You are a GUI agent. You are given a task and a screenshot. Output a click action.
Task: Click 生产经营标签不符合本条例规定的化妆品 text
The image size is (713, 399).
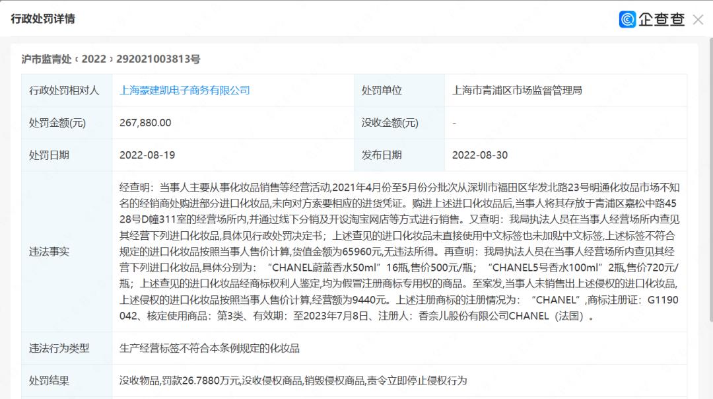pyautogui.click(x=209, y=349)
